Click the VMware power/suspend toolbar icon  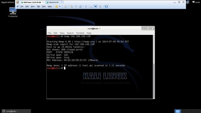click(57, 6)
